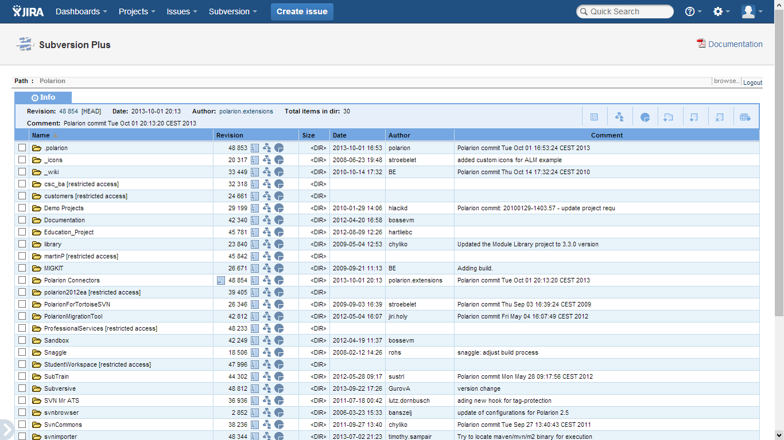This screenshot has width=784, height=440.
Task: Open revision log icon for Sandbox row
Action: [255, 340]
